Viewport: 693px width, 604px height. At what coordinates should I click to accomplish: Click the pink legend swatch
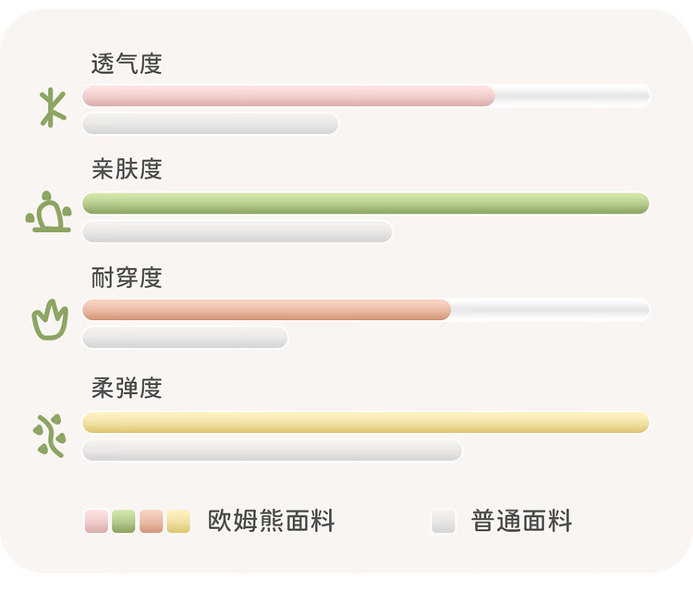[x=96, y=522]
